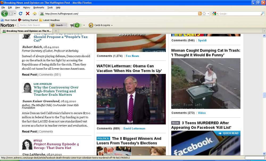This screenshot has width=266, height=161.
Task: Open the list all tabs dropdown
Action: point(264,31)
